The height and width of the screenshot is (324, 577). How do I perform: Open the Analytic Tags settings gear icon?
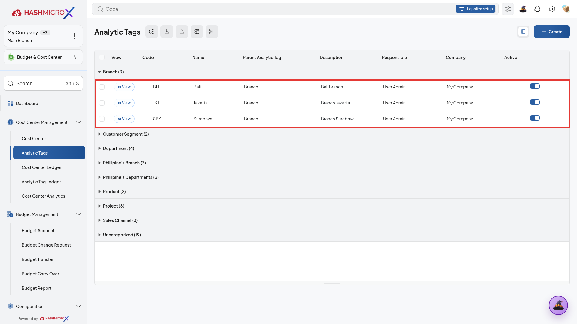pos(152,31)
